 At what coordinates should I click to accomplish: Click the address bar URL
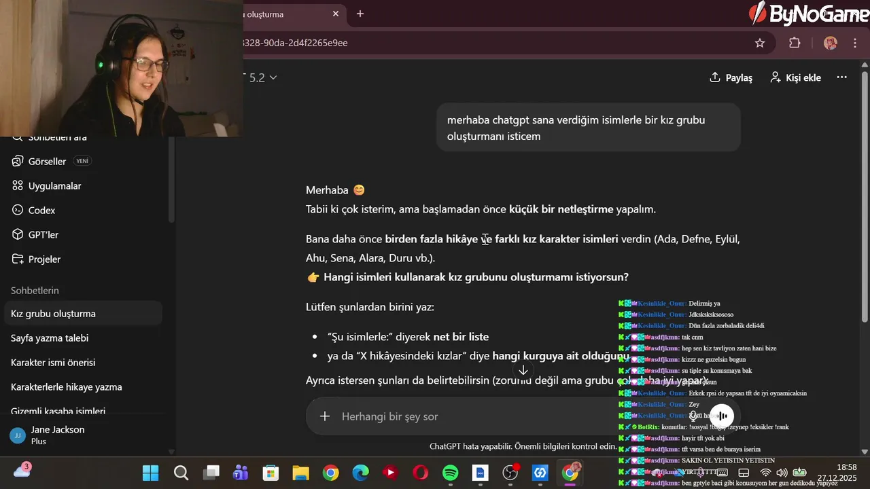[296, 43]
